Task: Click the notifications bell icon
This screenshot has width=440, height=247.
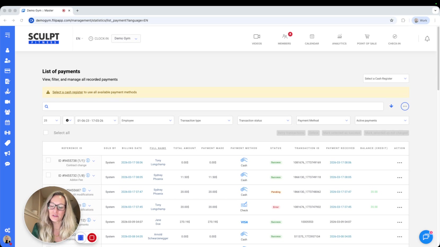Action: [x=427, y=39]
